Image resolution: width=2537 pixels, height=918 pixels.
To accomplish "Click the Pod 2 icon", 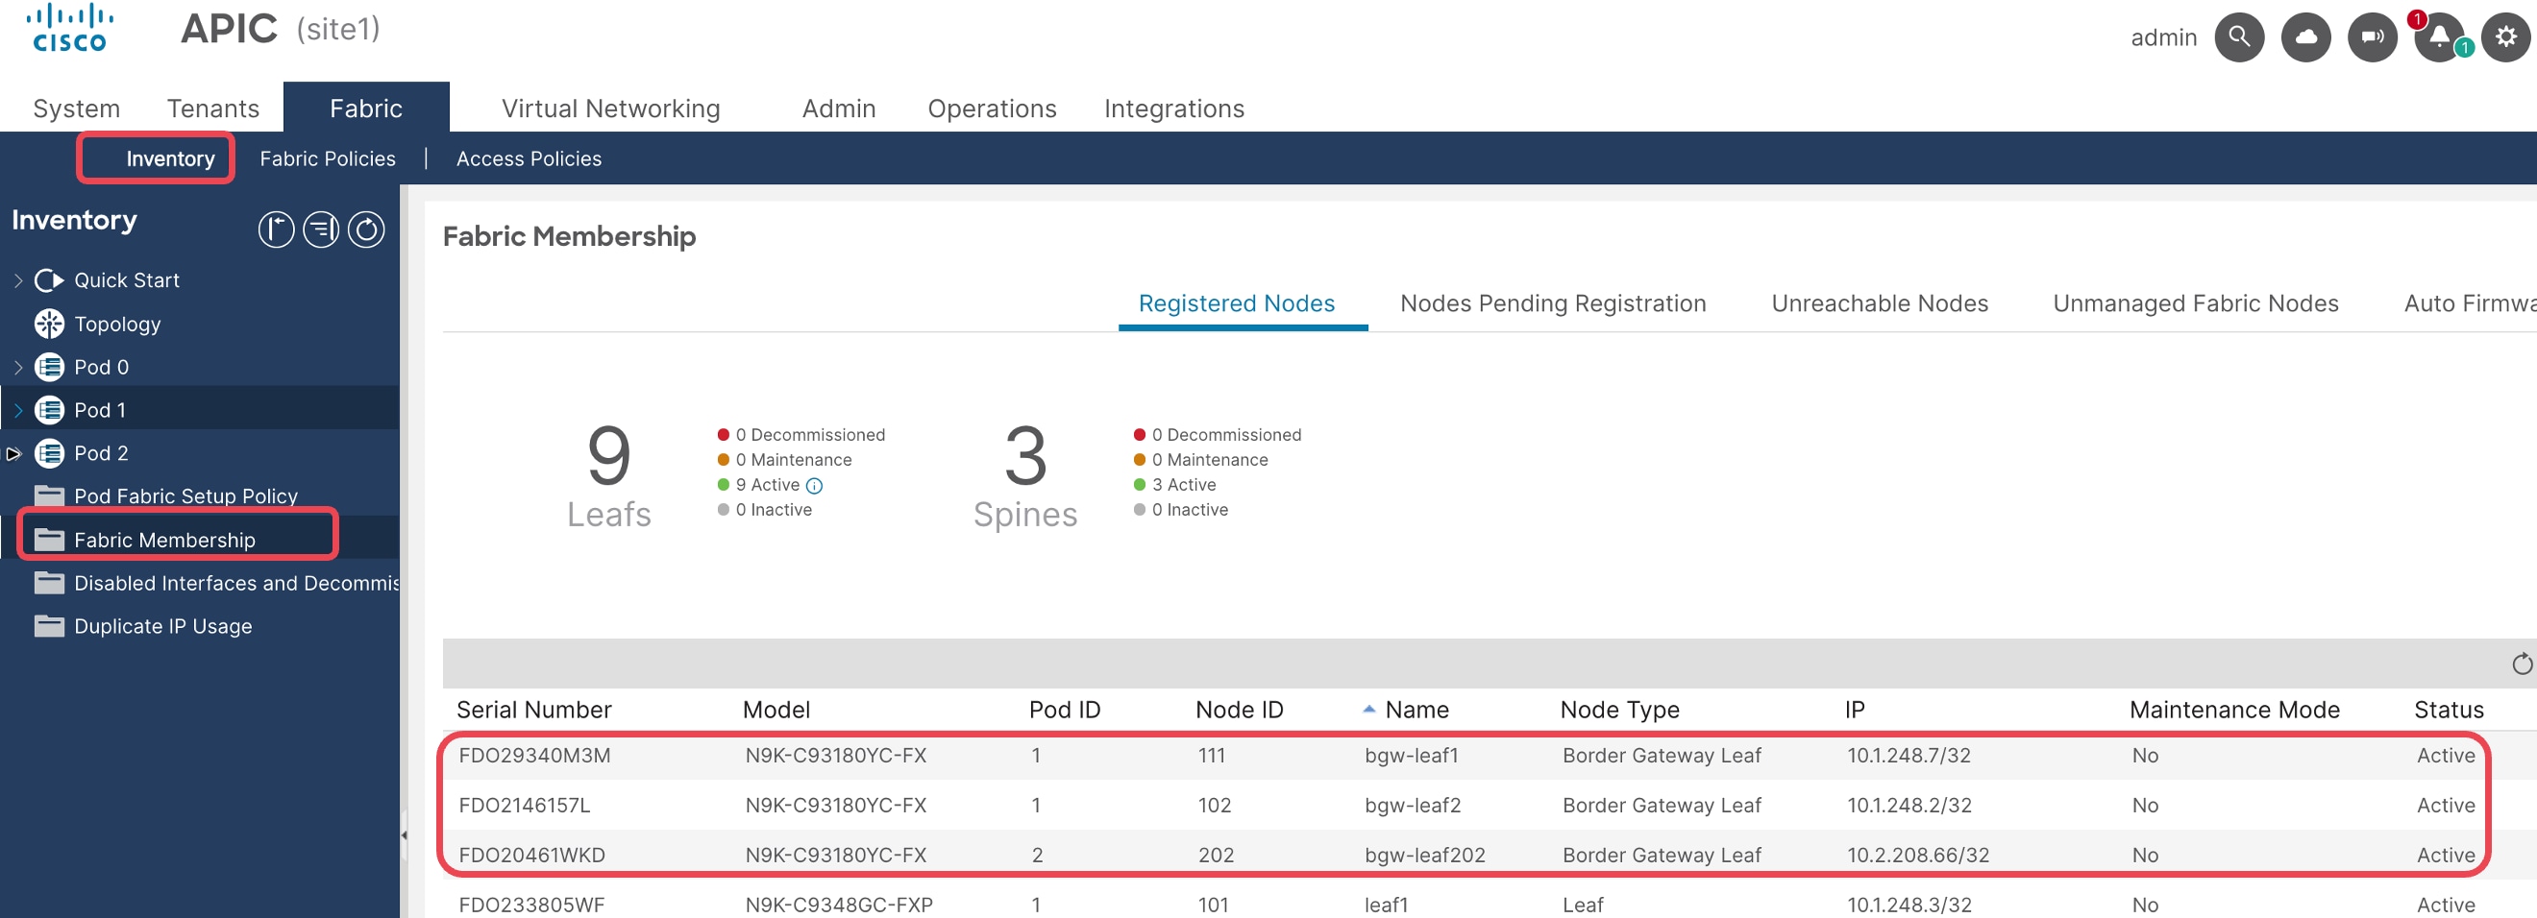I will [x=48, y=452].
